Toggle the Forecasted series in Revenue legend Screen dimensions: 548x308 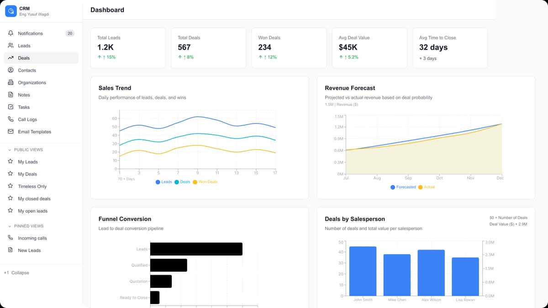(403, 187)
